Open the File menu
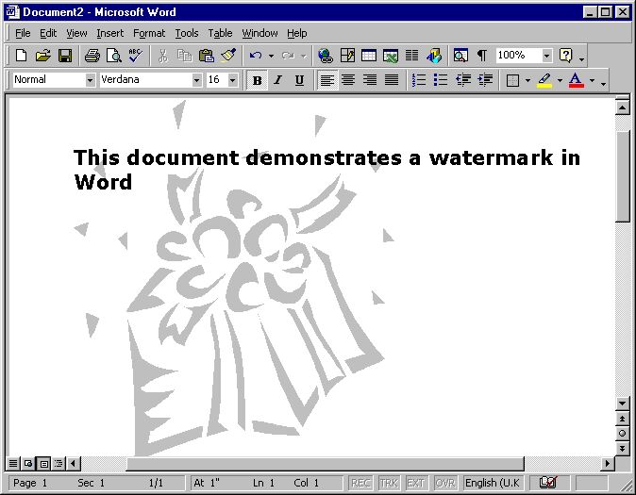The image size is (636, 495). [23, 33]
